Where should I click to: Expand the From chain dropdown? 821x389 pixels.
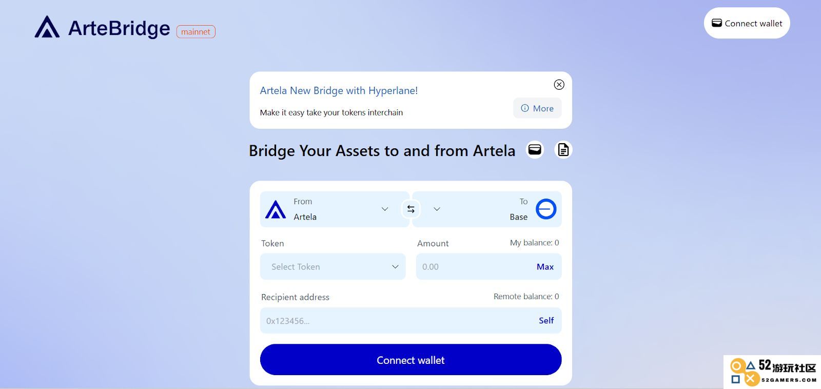385,209
